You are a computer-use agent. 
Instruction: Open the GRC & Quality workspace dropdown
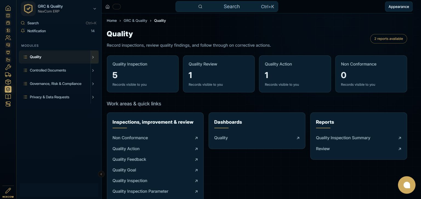coord(95,9)
